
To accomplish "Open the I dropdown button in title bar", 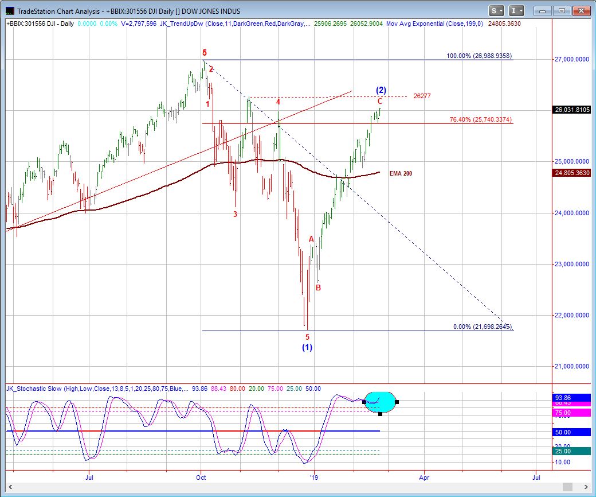I will (x=516, y=11).
